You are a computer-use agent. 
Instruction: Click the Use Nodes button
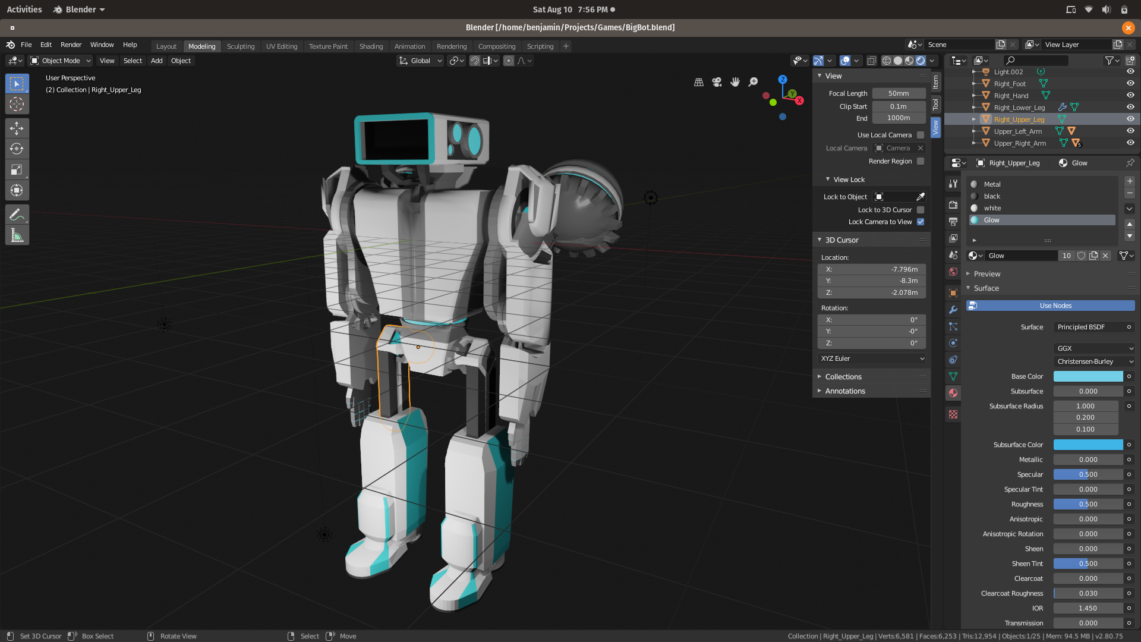coord(1055,306)
